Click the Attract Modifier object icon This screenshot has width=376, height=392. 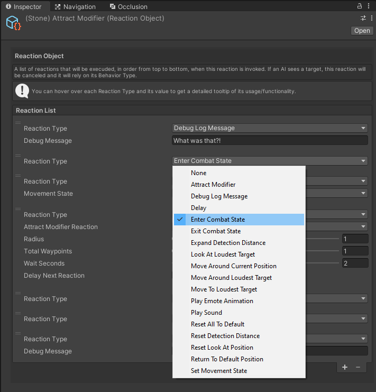pos(13,23)
